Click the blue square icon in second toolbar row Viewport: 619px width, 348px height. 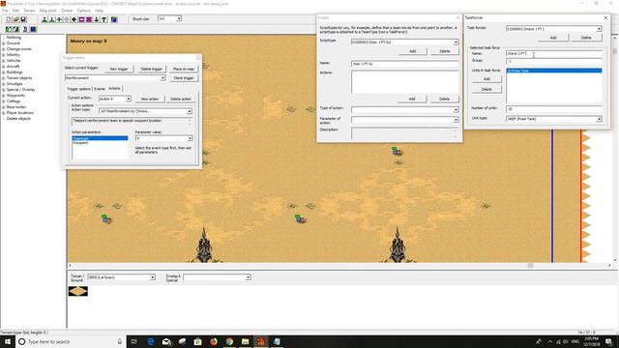click(x=34, y=29)
